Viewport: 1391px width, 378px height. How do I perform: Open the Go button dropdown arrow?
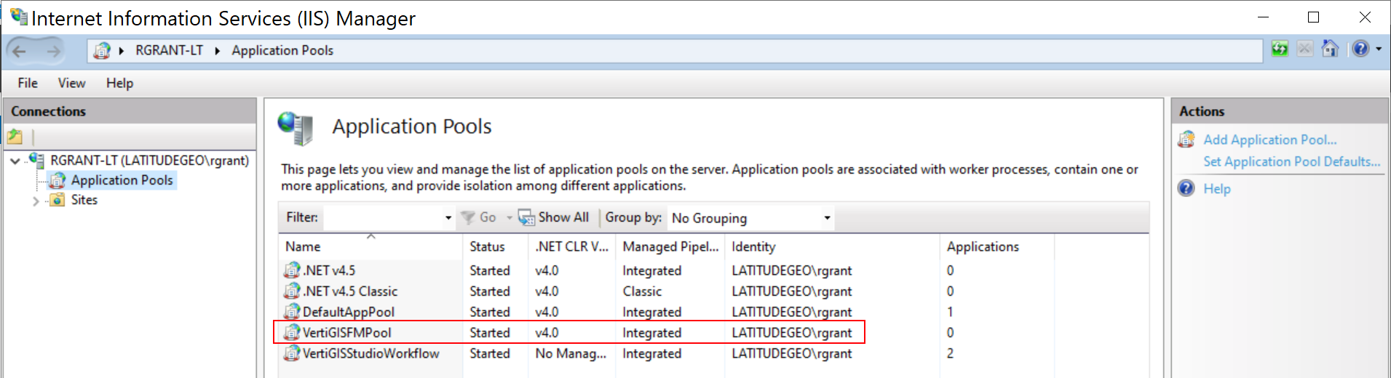pos(509,217)
